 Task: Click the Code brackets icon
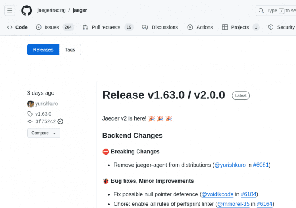10,27
